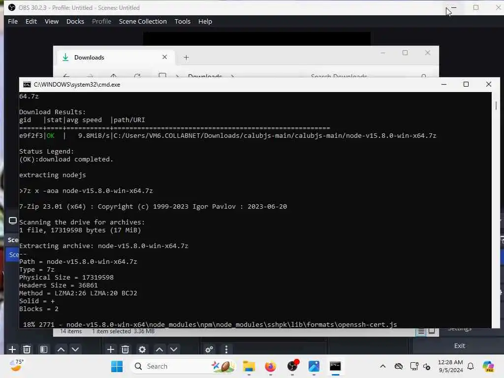Open the weather widget showing 75°

(16, 366)
